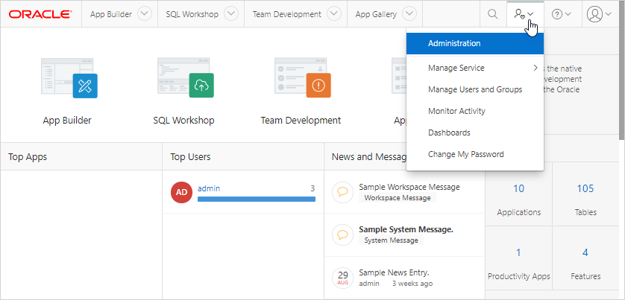Open the Sample Workspace Message entry

(409, 187)
